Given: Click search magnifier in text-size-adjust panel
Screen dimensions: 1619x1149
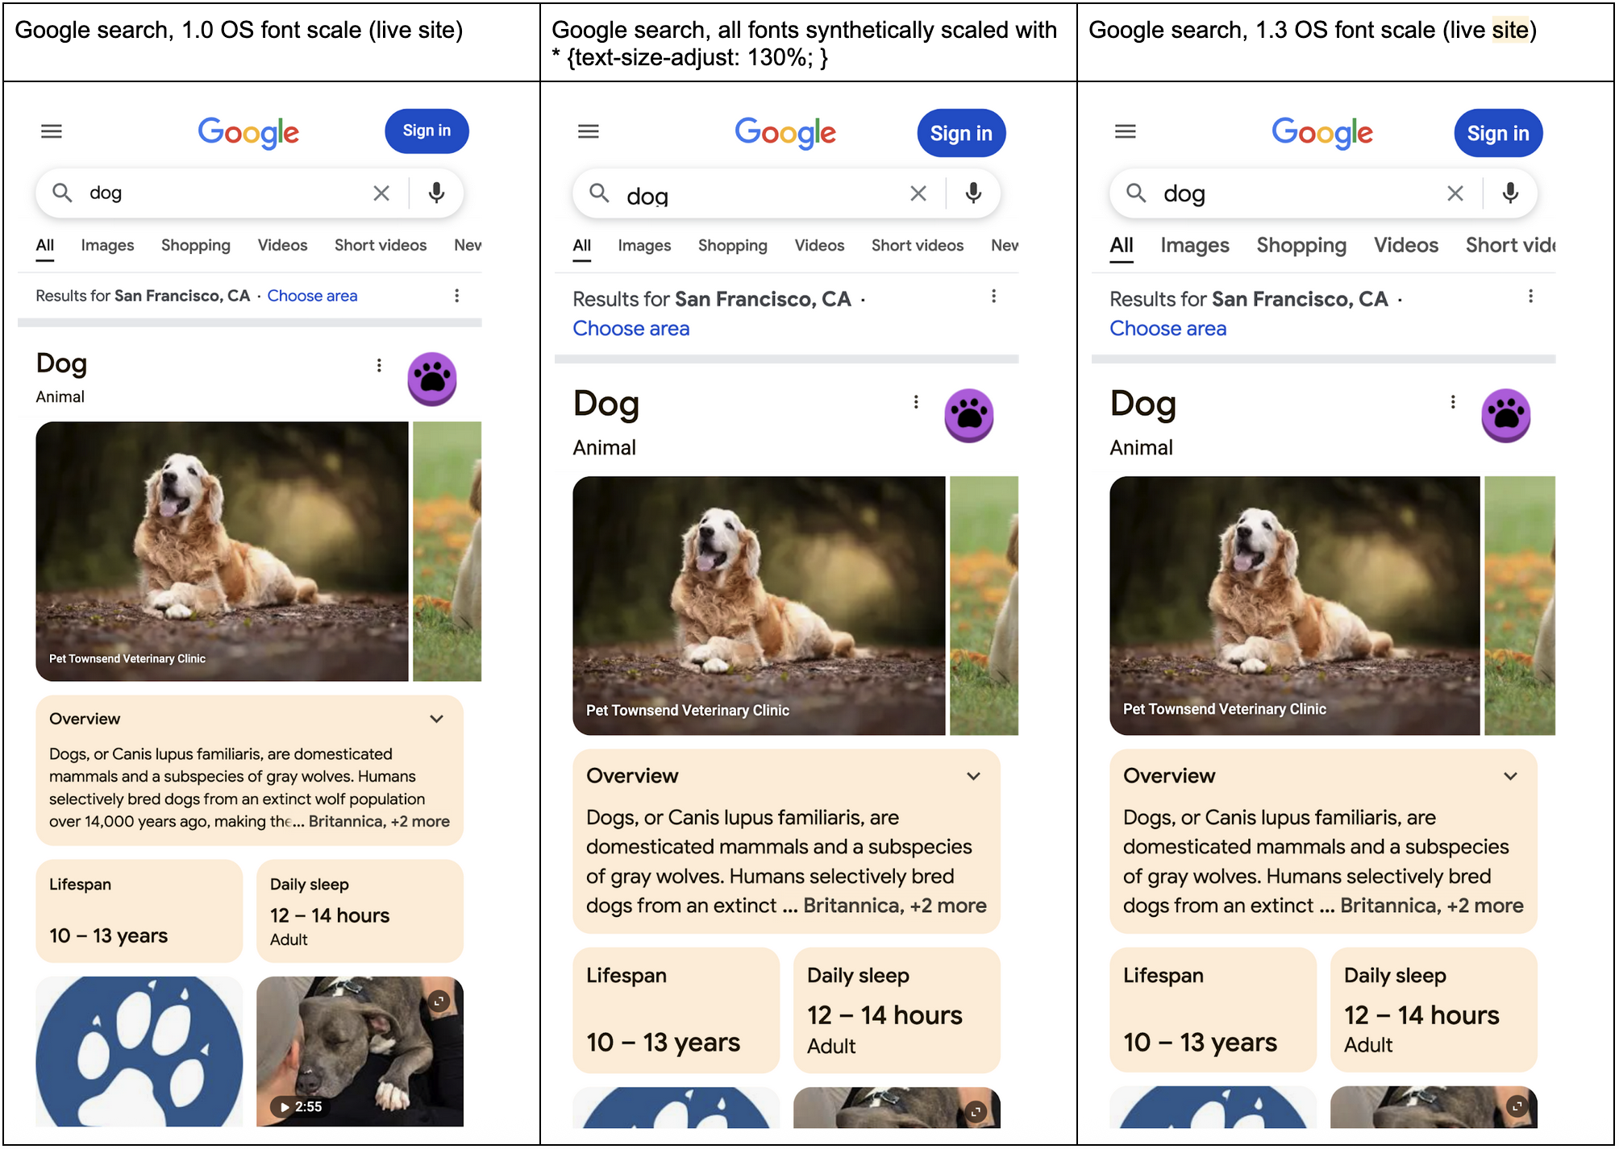Looking at the screenshot, I should 599,193.
